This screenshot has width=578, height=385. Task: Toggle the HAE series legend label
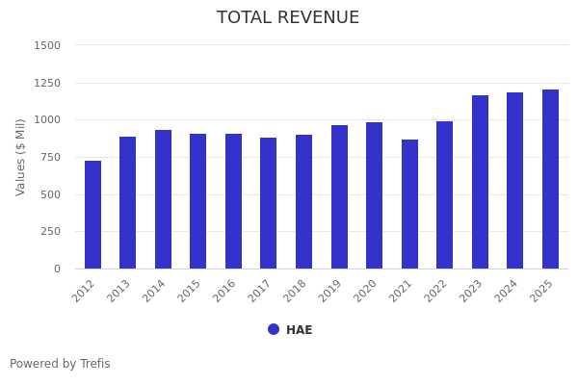[299, 330]
